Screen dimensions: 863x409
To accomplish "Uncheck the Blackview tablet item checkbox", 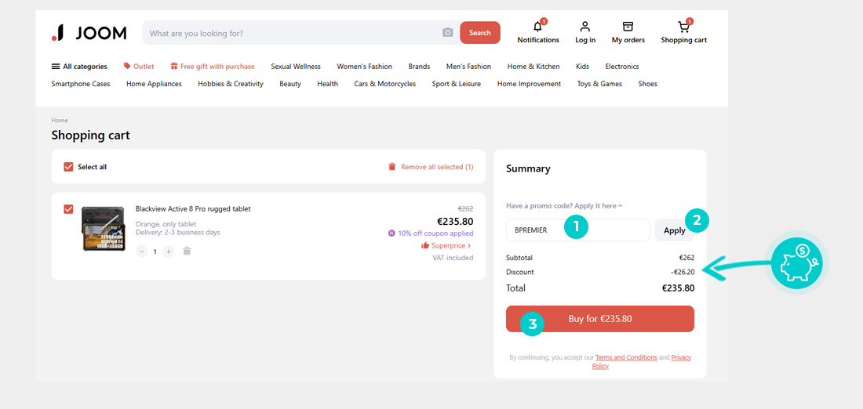I will 68,209.
